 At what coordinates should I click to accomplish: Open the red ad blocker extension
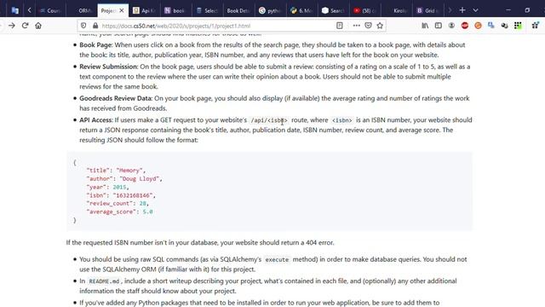click(465, 26)
